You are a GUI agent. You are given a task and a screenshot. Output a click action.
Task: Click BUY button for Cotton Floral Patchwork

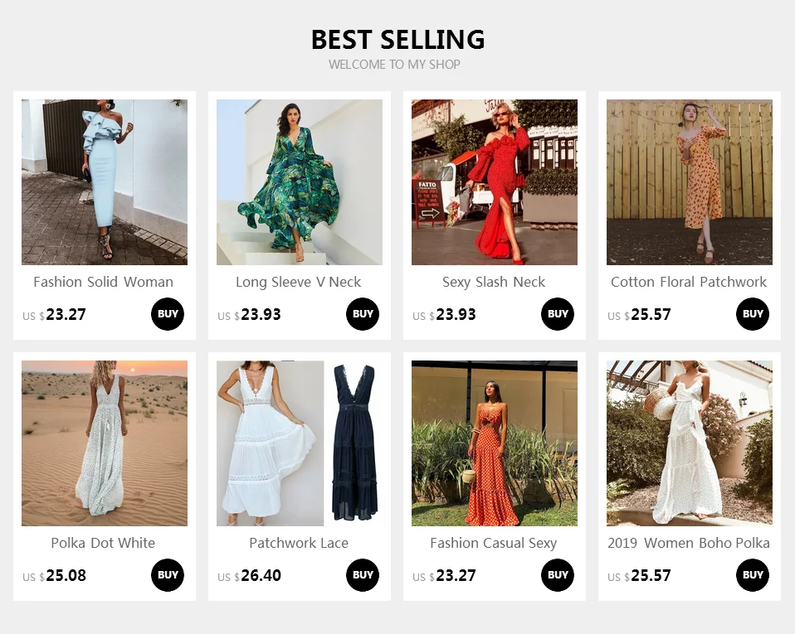point(753,314)
